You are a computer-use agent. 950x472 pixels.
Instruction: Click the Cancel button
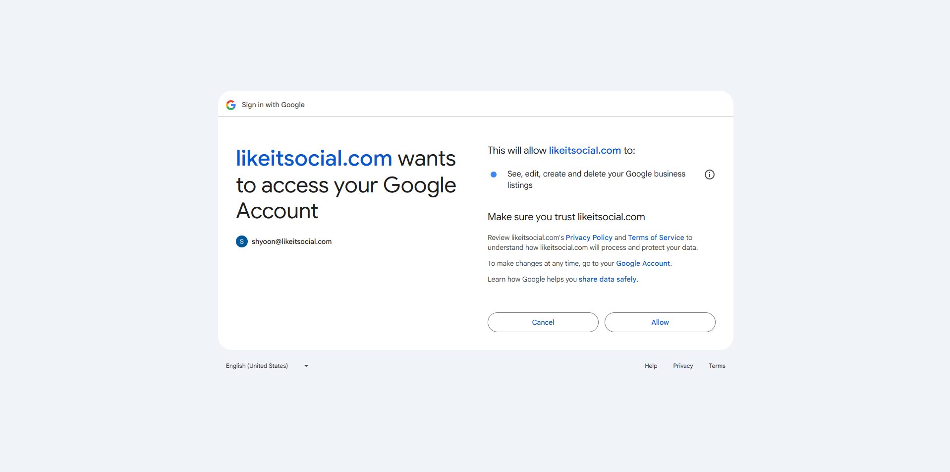coord(543,322)
